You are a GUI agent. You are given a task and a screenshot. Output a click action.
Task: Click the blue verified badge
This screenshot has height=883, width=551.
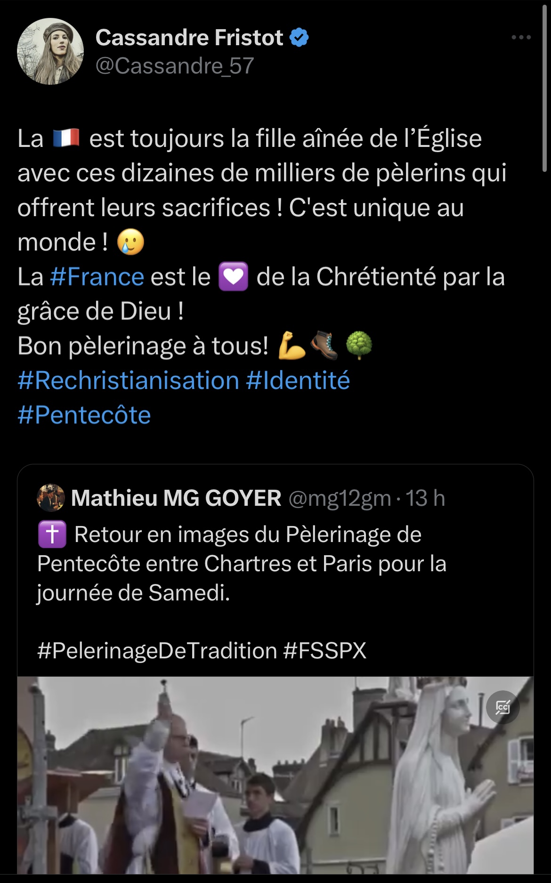[x=299, y=37]
